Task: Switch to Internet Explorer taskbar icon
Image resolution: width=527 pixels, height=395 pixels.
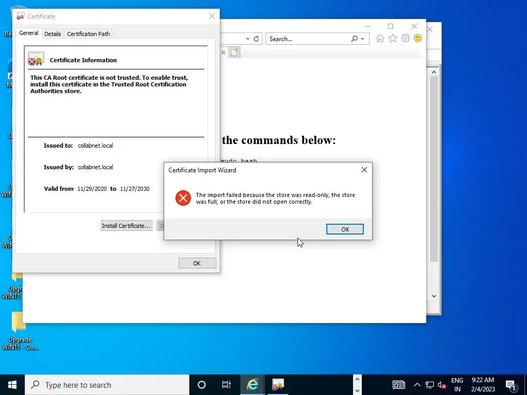Action: click(252, 385)
